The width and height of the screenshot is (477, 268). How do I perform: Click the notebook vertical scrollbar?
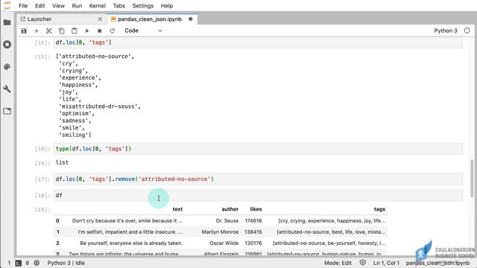pyautogui.click(x=472, y=179)
